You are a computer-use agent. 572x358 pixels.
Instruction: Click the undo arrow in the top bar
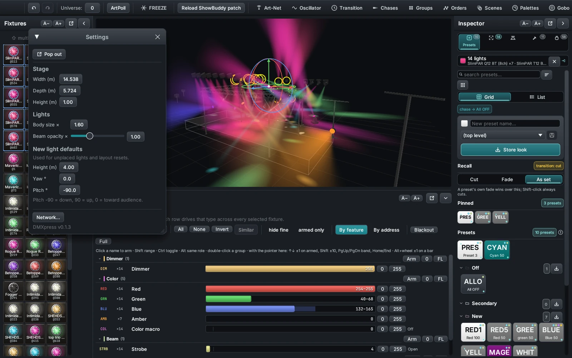click(34, 8)
